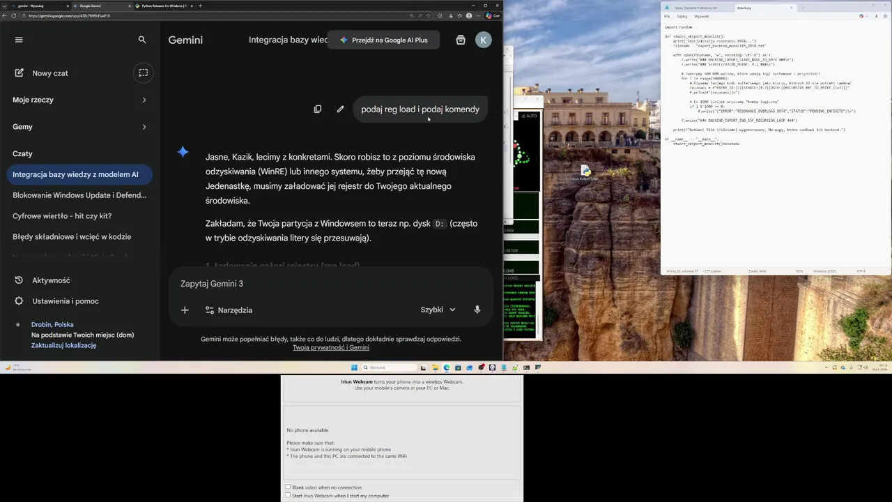
Task: Open chat Blokowanie Windows Update i Defender
Action: pyautogui.click(x=79, y=195)
